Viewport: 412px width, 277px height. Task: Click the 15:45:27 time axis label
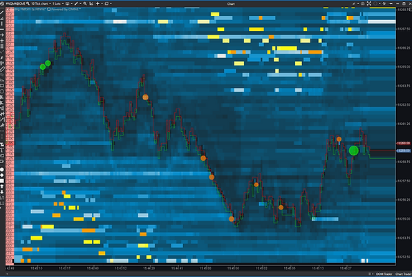pyautogui.click(x=346, y=268)
